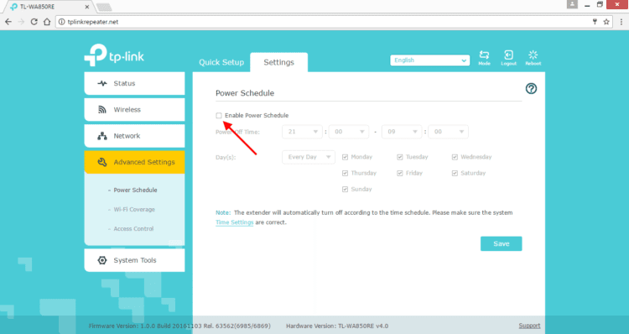Click the Firmware Version text in footer

[179, 326]
